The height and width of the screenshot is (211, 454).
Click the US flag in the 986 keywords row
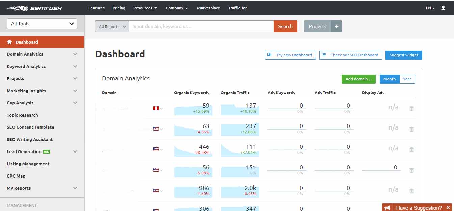click(156, 191)
